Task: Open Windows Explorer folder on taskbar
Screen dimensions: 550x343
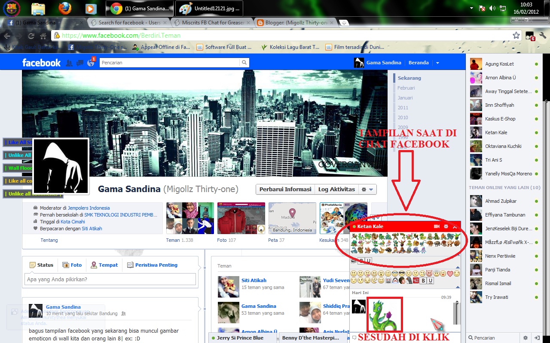Action: [38, 8]
